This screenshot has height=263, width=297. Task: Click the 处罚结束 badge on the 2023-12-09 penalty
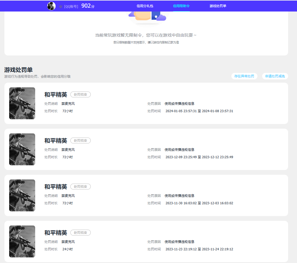80,141
